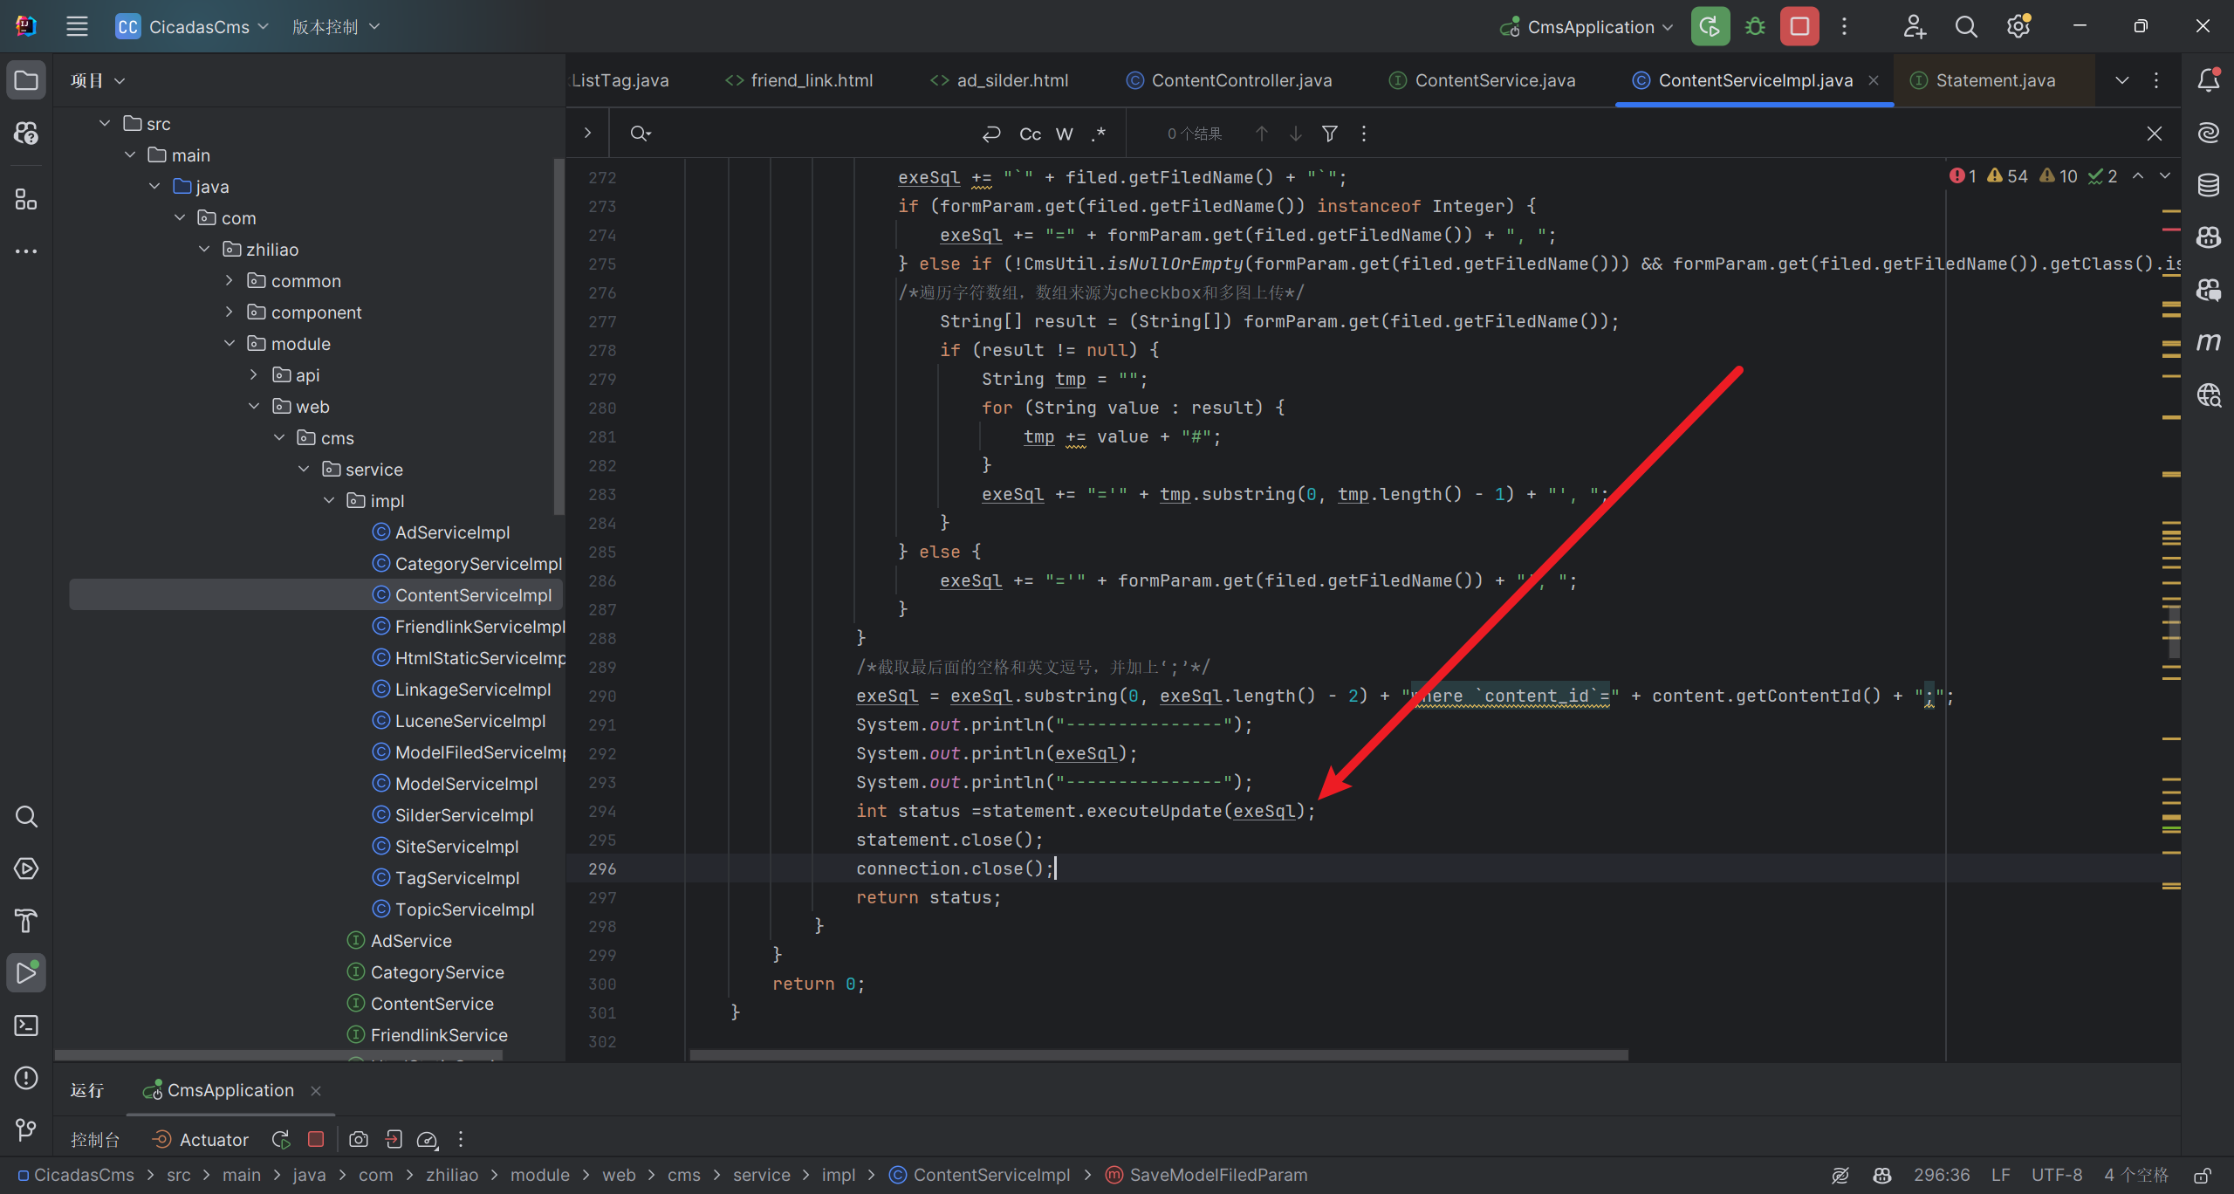Image resolution: width=2234 pixels, height=1194 pixels.
Task: Open the Run tool window icon
Action: pos(26,973)
